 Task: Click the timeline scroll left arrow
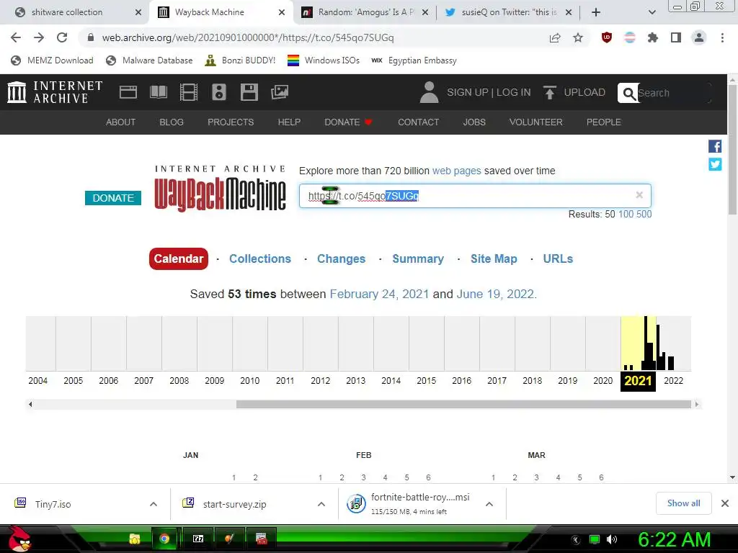tap(30, 405)
